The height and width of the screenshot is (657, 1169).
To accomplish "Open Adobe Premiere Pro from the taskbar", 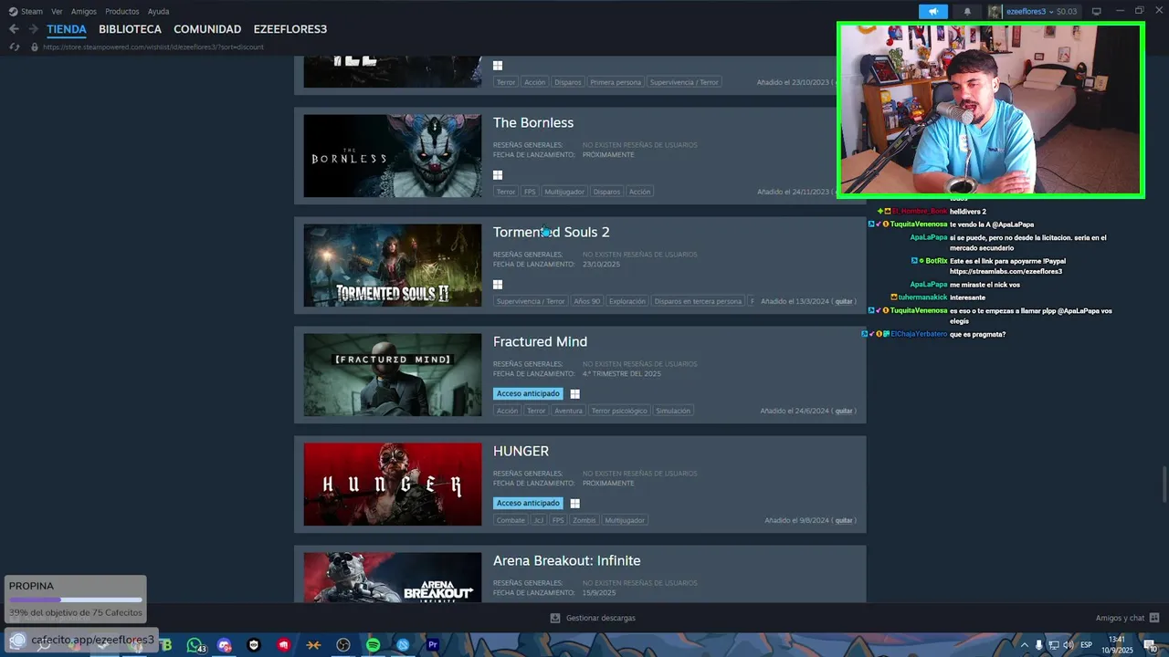I will click(433, 645).
